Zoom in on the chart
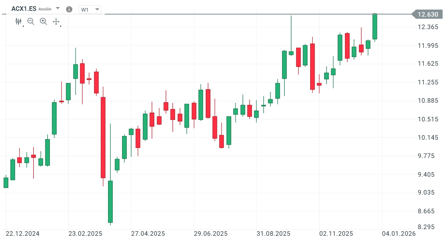This screenshot has width=448, height=242. tap(43, 21)
